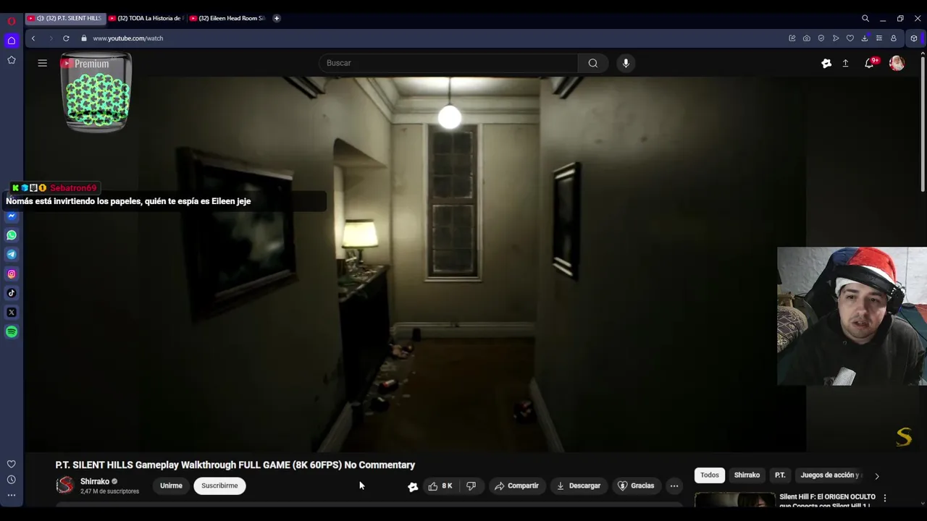Open the tab search magnifier in the title bar
This screenshot has width=927, height=521.
click(x=865, y=18)
